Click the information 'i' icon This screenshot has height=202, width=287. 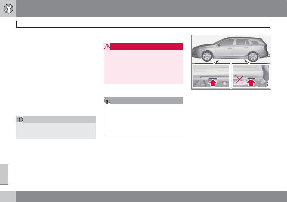107,101
